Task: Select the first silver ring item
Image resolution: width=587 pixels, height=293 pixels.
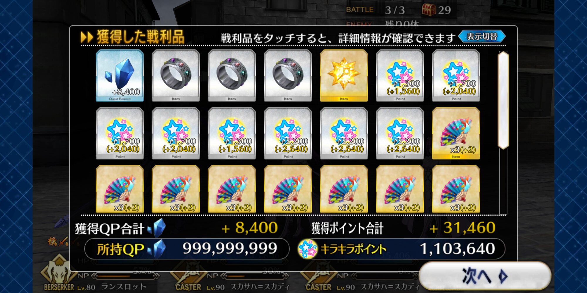Action: pos(176,76)
